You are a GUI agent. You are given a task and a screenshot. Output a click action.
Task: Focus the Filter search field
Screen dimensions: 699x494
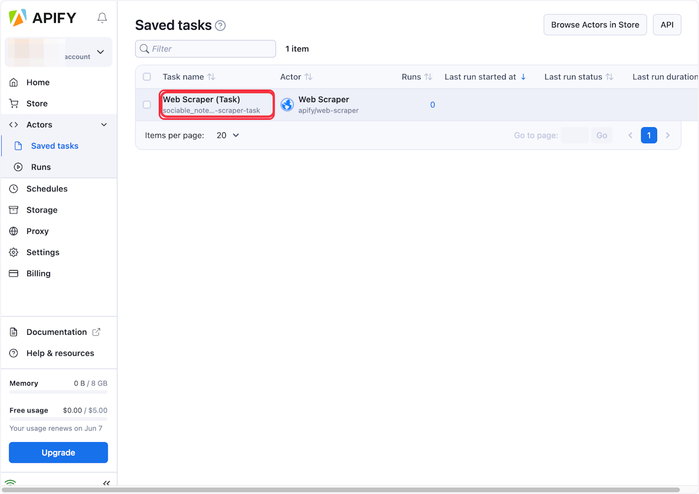coord(206,49)
